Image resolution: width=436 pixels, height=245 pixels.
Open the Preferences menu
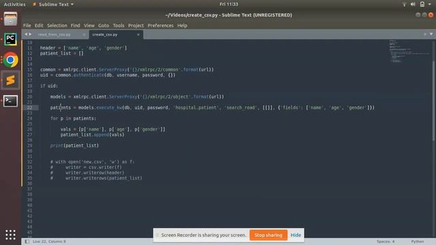pos(161,25)
